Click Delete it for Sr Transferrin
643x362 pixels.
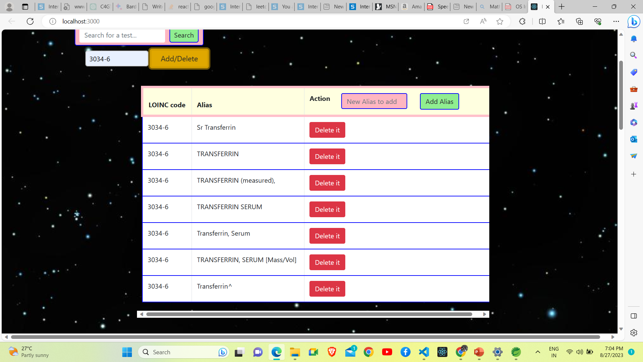[327, 130]
